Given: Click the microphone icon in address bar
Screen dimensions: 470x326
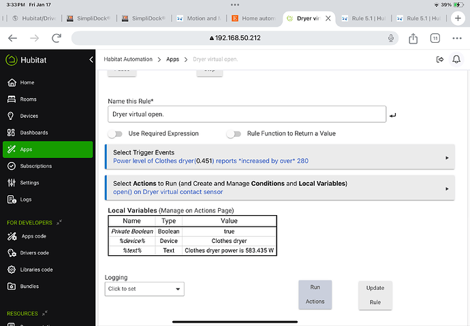Looking at the screenshot, I should [390, 38].
